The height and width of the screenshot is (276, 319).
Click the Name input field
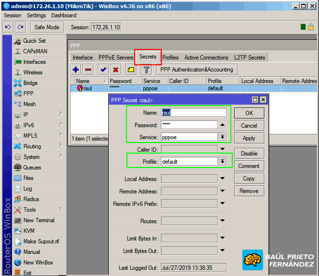[x=194, y=113]
